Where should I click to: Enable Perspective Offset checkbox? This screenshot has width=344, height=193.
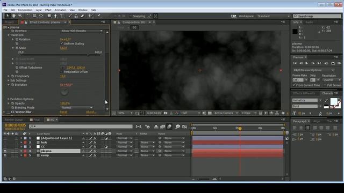coord(62,72)
